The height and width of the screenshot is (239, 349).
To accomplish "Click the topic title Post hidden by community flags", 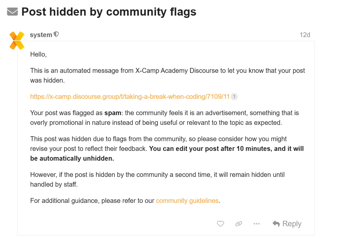I will click(x=109, y=12).
